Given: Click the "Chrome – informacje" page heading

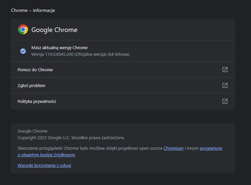Looking at the screenshot, I should tap(33, 10).
